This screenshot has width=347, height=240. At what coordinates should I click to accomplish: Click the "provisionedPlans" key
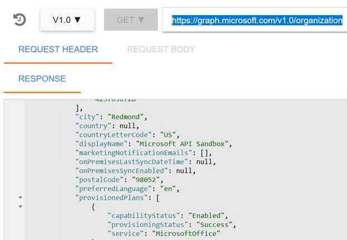tap(112, 198)
